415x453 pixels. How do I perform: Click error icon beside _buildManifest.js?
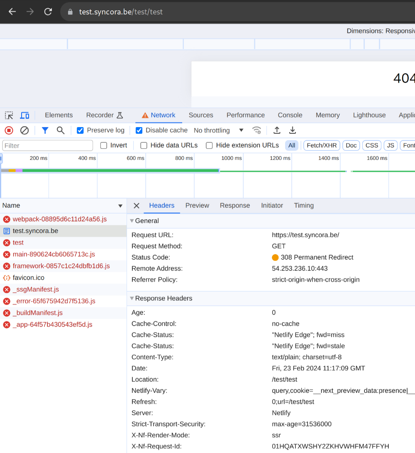coord(7,313)
